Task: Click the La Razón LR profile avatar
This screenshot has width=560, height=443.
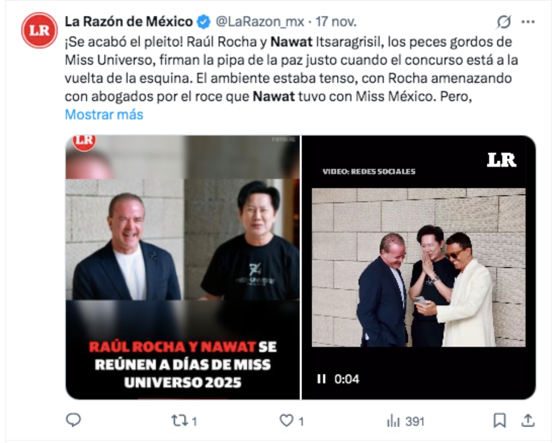Action: (39, 30)
